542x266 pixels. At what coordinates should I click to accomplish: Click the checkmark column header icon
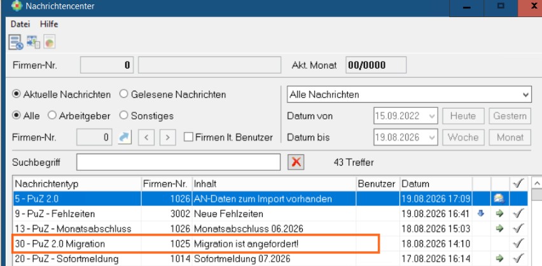coord(518,183)
